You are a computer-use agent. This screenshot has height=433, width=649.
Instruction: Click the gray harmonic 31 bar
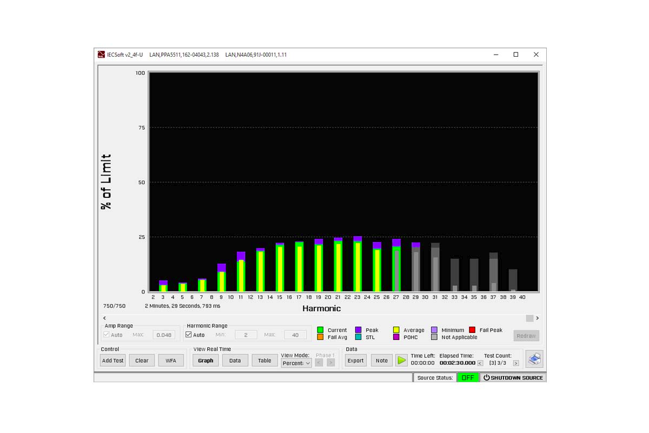tap(435, 268)
